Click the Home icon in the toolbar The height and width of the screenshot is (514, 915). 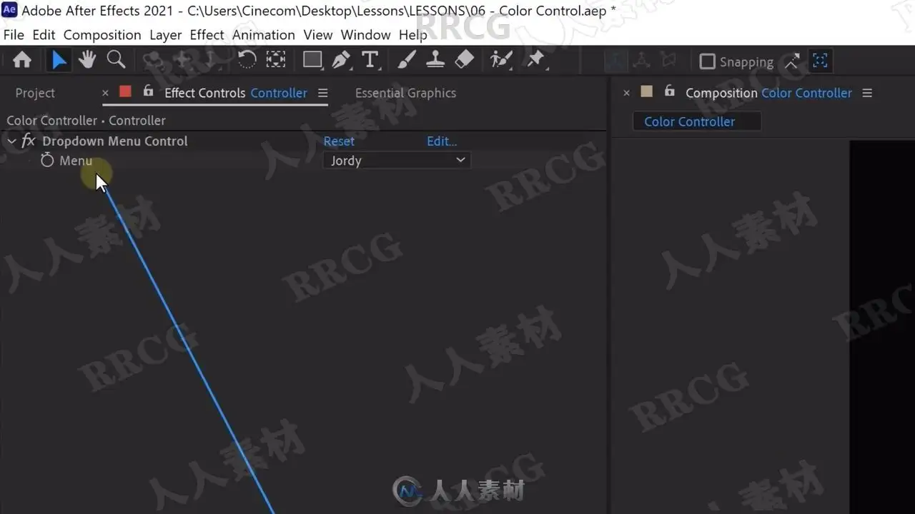click(22, 61)
